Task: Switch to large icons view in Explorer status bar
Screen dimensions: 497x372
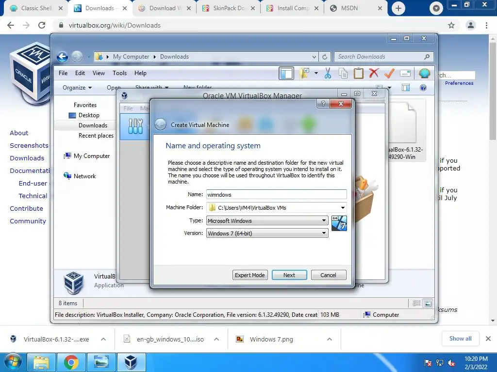Action: (x=428, y=303)
